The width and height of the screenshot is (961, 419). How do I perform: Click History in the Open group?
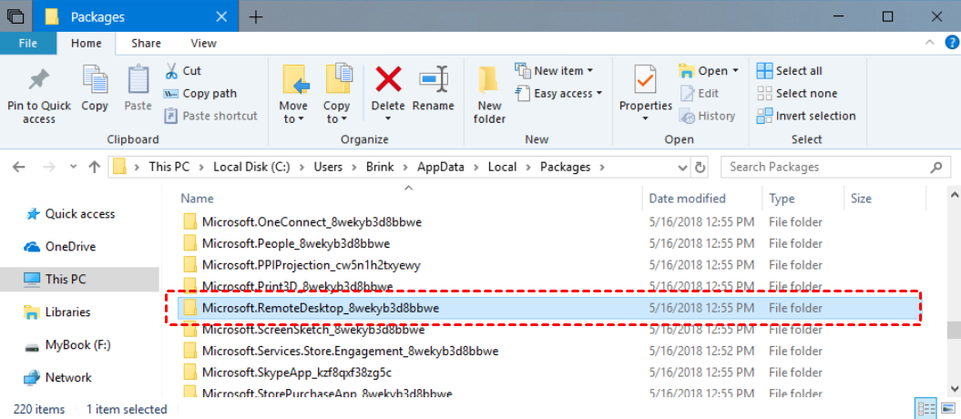point(707,116)
